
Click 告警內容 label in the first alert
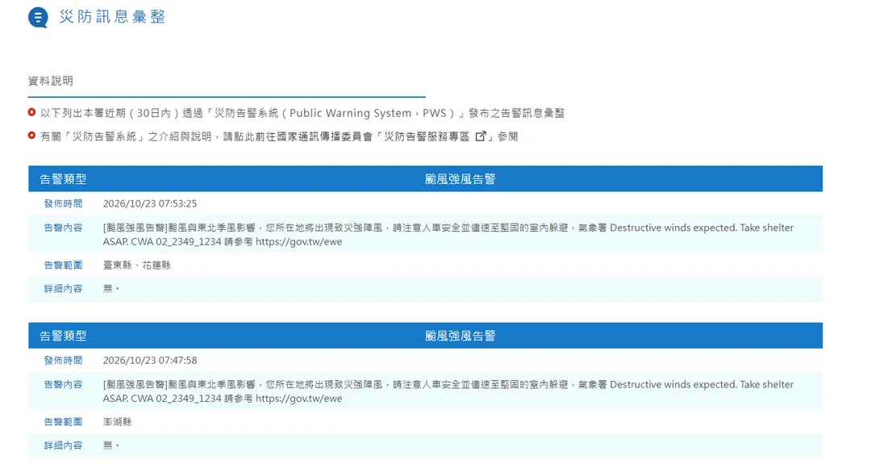pyautogui.click(x=64, y=228)
